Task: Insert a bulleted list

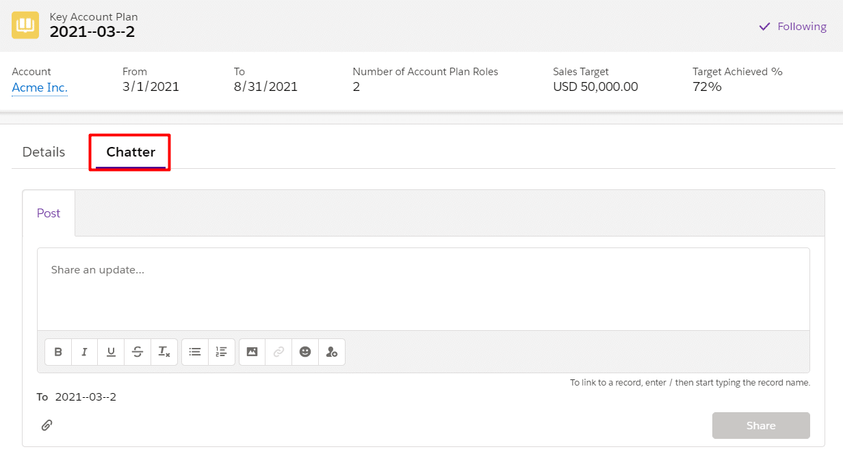Action: [x=195, y=352]
